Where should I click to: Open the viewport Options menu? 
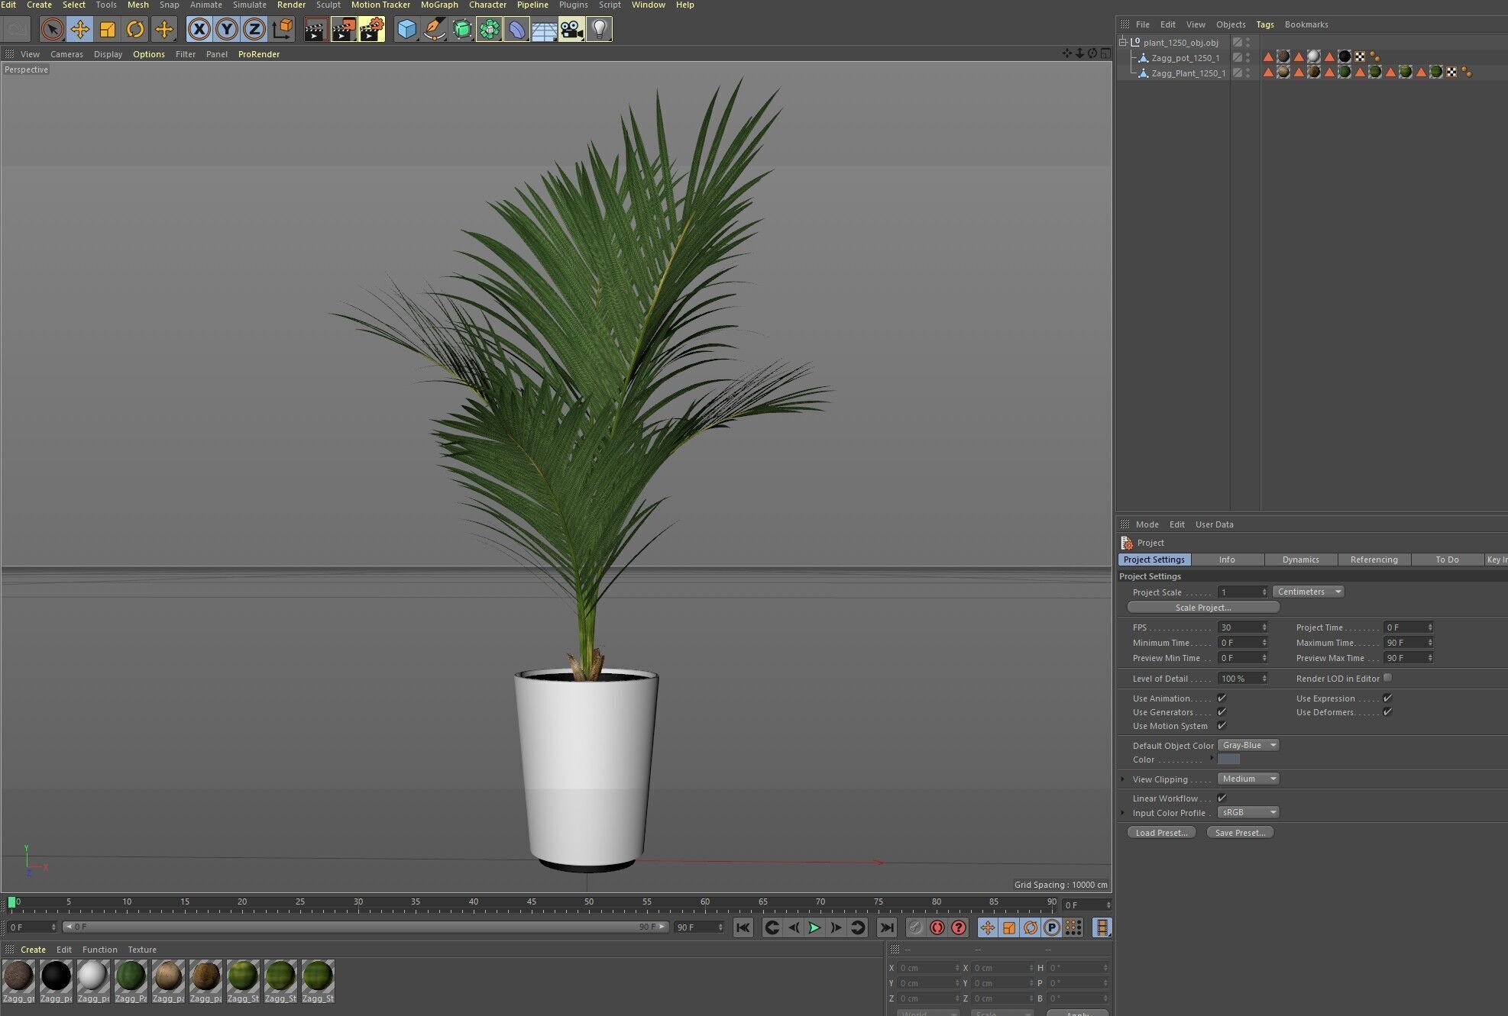coord(149,54)
